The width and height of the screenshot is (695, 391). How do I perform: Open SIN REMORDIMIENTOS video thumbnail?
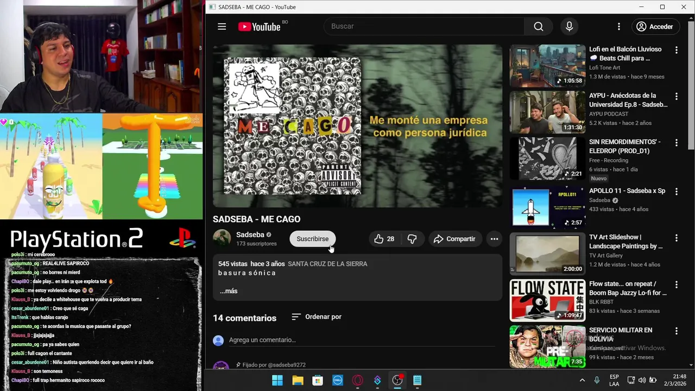click(x=547, y=159)
